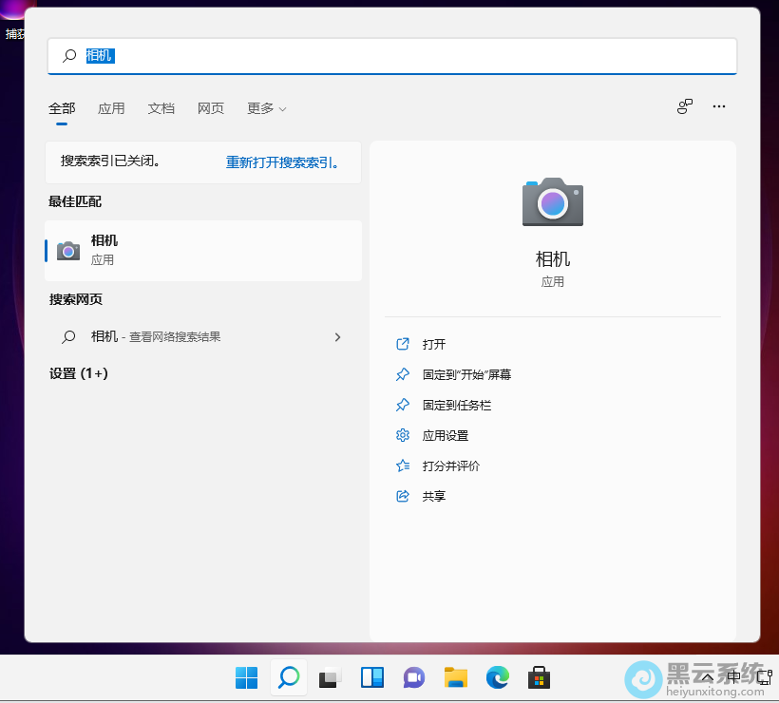The width and height of the screenshot is (779, 703).
Task: Click the camera thumbnail in the preview panel
Action: pyautogui.click(x=552, y=201)
